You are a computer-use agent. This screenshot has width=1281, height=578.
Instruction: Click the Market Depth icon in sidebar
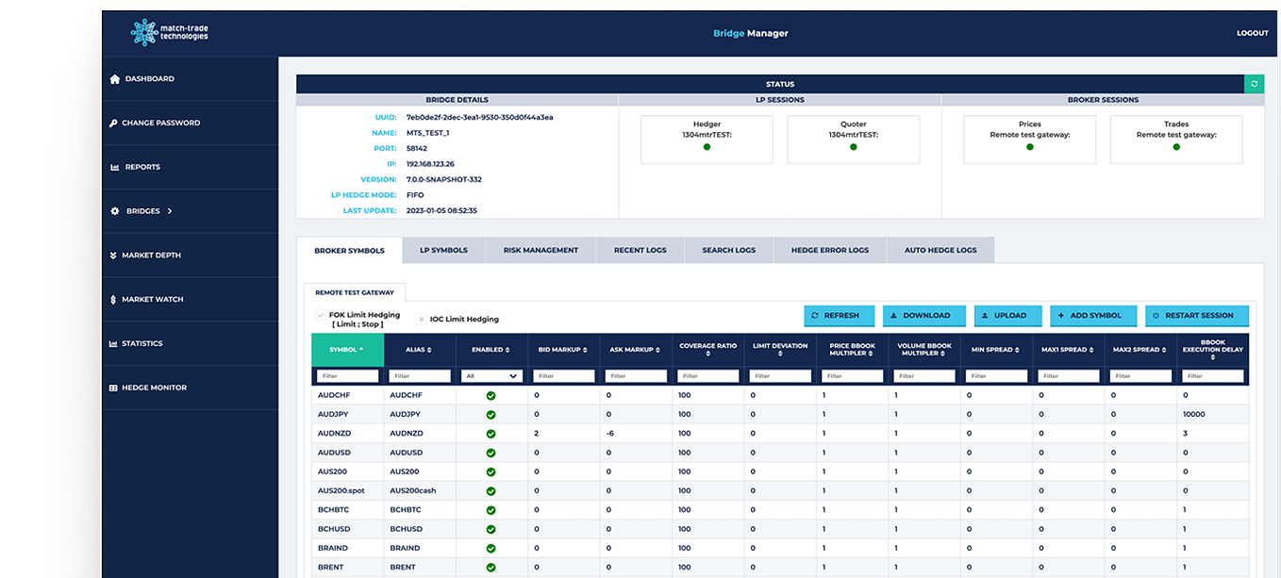tap(113, 256)
